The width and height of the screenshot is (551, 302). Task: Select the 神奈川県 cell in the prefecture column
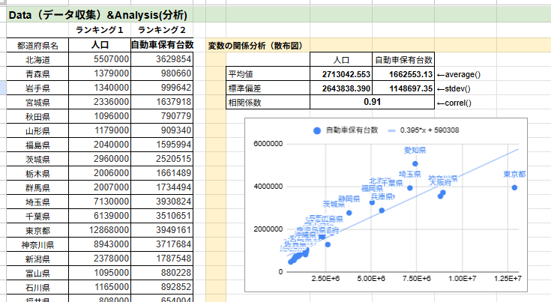37,244
